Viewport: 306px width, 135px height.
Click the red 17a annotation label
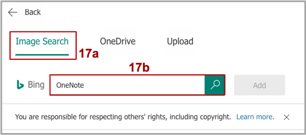[88, 54]
